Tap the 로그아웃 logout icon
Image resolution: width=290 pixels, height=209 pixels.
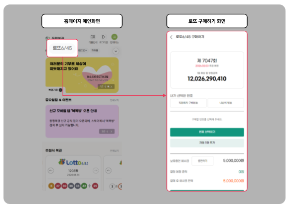(104, 37)
